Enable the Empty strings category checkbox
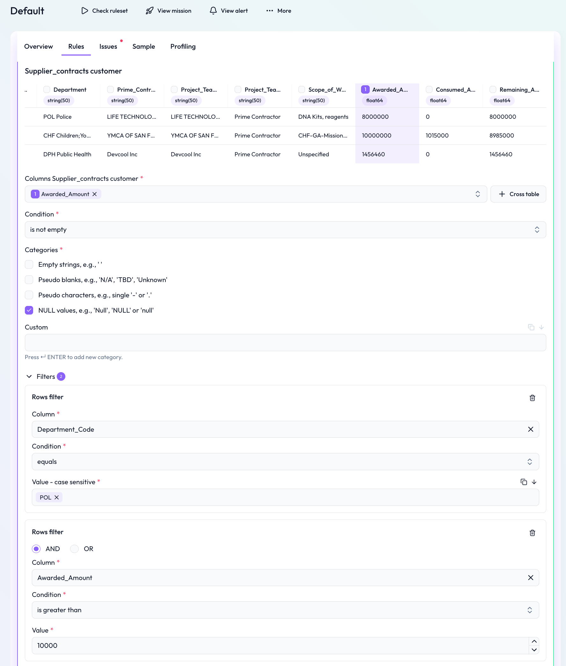Image resolution: width=566 pixels, height=666 pixels. [29, 265]
